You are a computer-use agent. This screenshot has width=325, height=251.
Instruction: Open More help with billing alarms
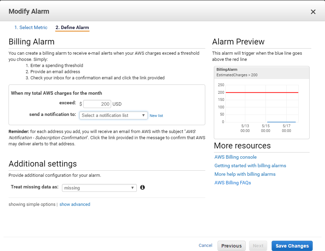tap(245, 174)
